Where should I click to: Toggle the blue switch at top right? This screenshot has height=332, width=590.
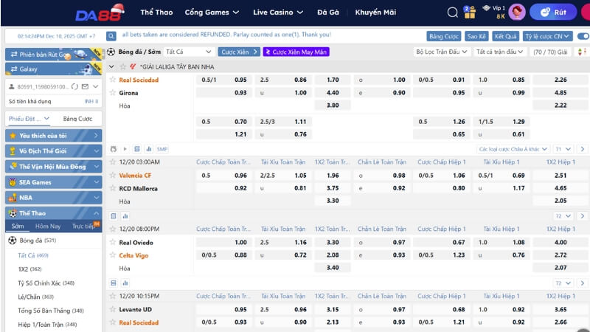tap(583, 36)
